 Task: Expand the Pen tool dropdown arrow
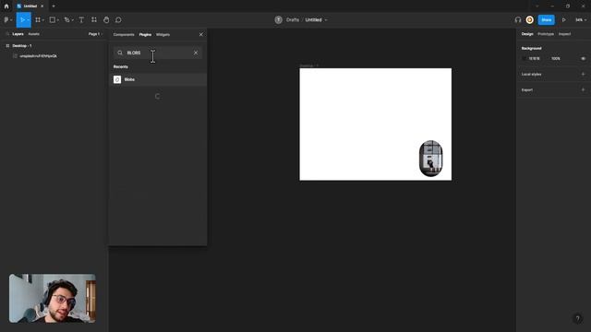(72, 20)
